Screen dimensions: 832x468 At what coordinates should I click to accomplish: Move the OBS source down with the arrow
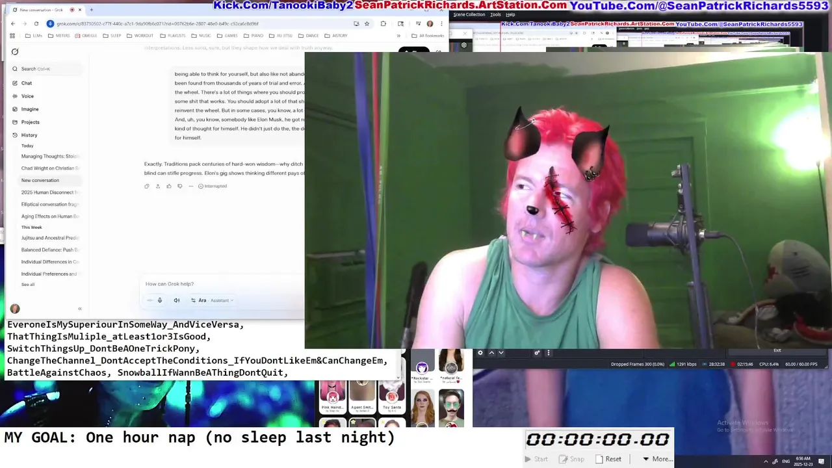[x=500, y=353]
